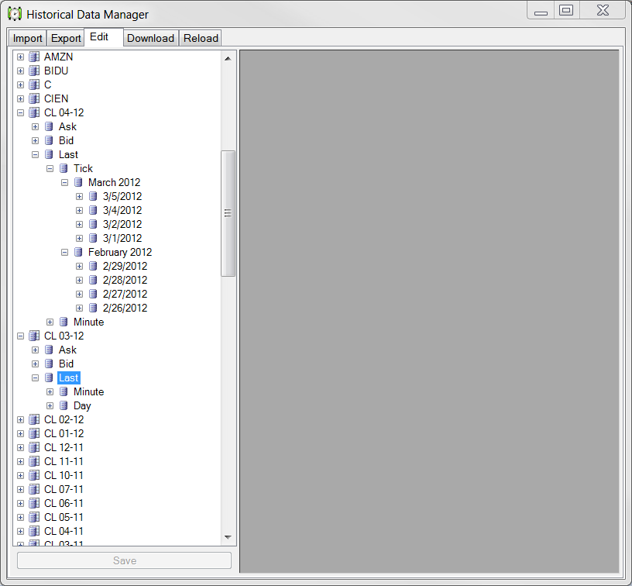Screen dimensions: 632x586
Task: Click the Historical Data Manager title icon
Action: (15, 14)
